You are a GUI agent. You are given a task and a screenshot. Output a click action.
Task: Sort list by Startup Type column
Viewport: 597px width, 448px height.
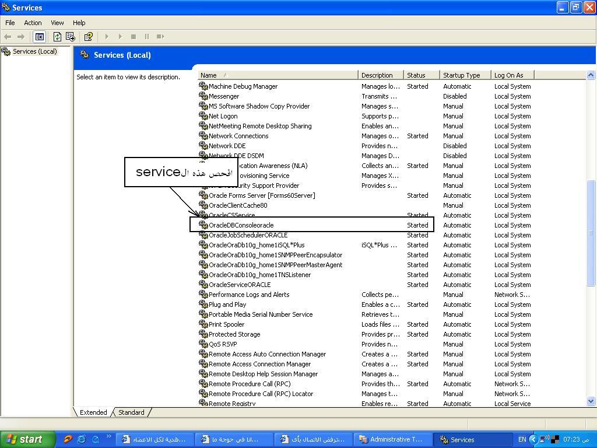pyautogui.click(x=464, y=75)
